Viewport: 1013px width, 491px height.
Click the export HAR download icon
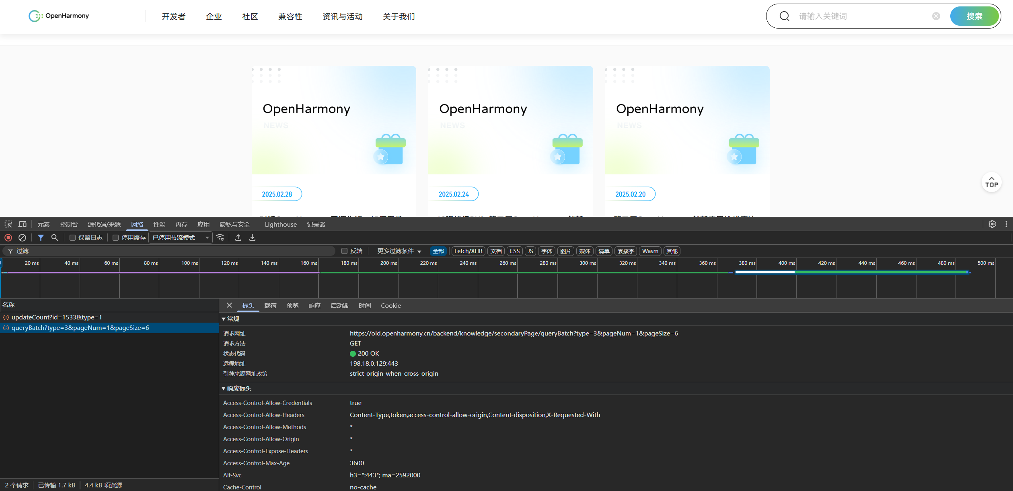252,238
